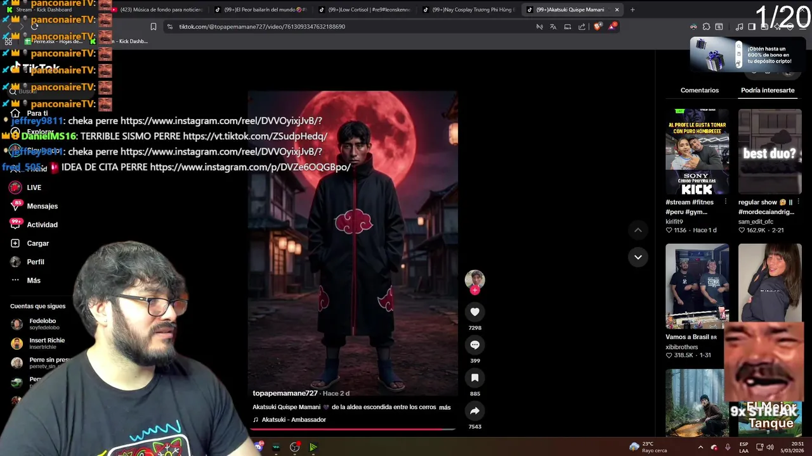
Task: Click the translate page icon
Action: coord(553,27)
